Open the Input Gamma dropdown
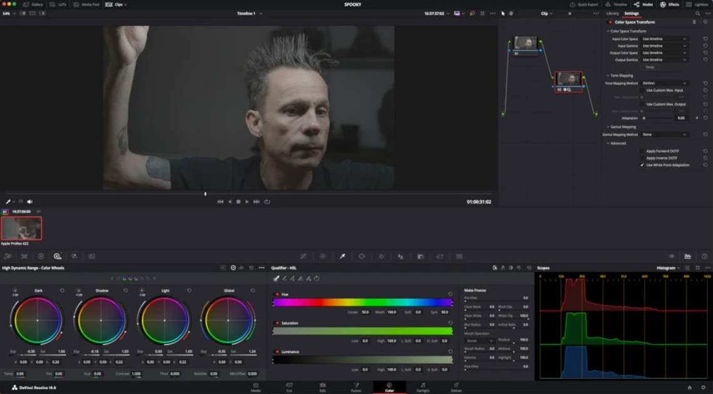The image size is (713, 394). (x=664, y=46)
